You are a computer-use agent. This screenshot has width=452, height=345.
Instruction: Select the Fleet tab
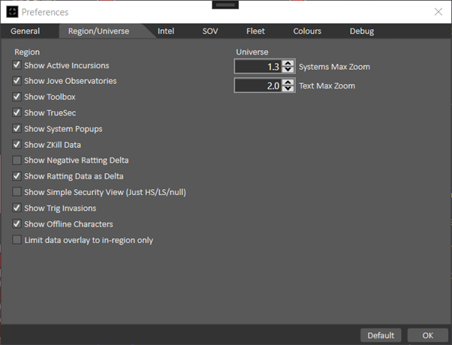(x=255, y=31)
